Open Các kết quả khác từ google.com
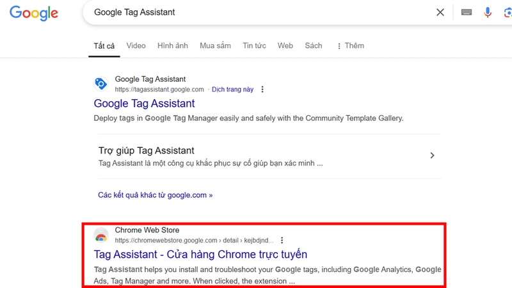This screenshot has width=512, height=288. pos(155,195)
